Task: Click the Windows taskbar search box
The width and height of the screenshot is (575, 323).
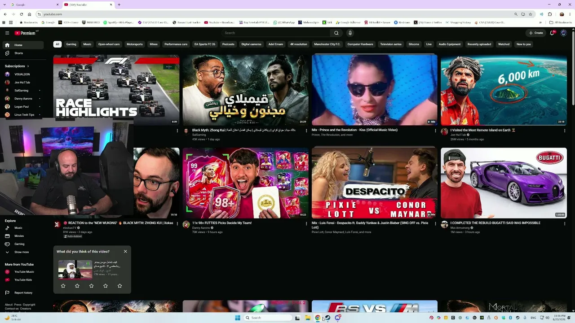Action: [268, 318]
